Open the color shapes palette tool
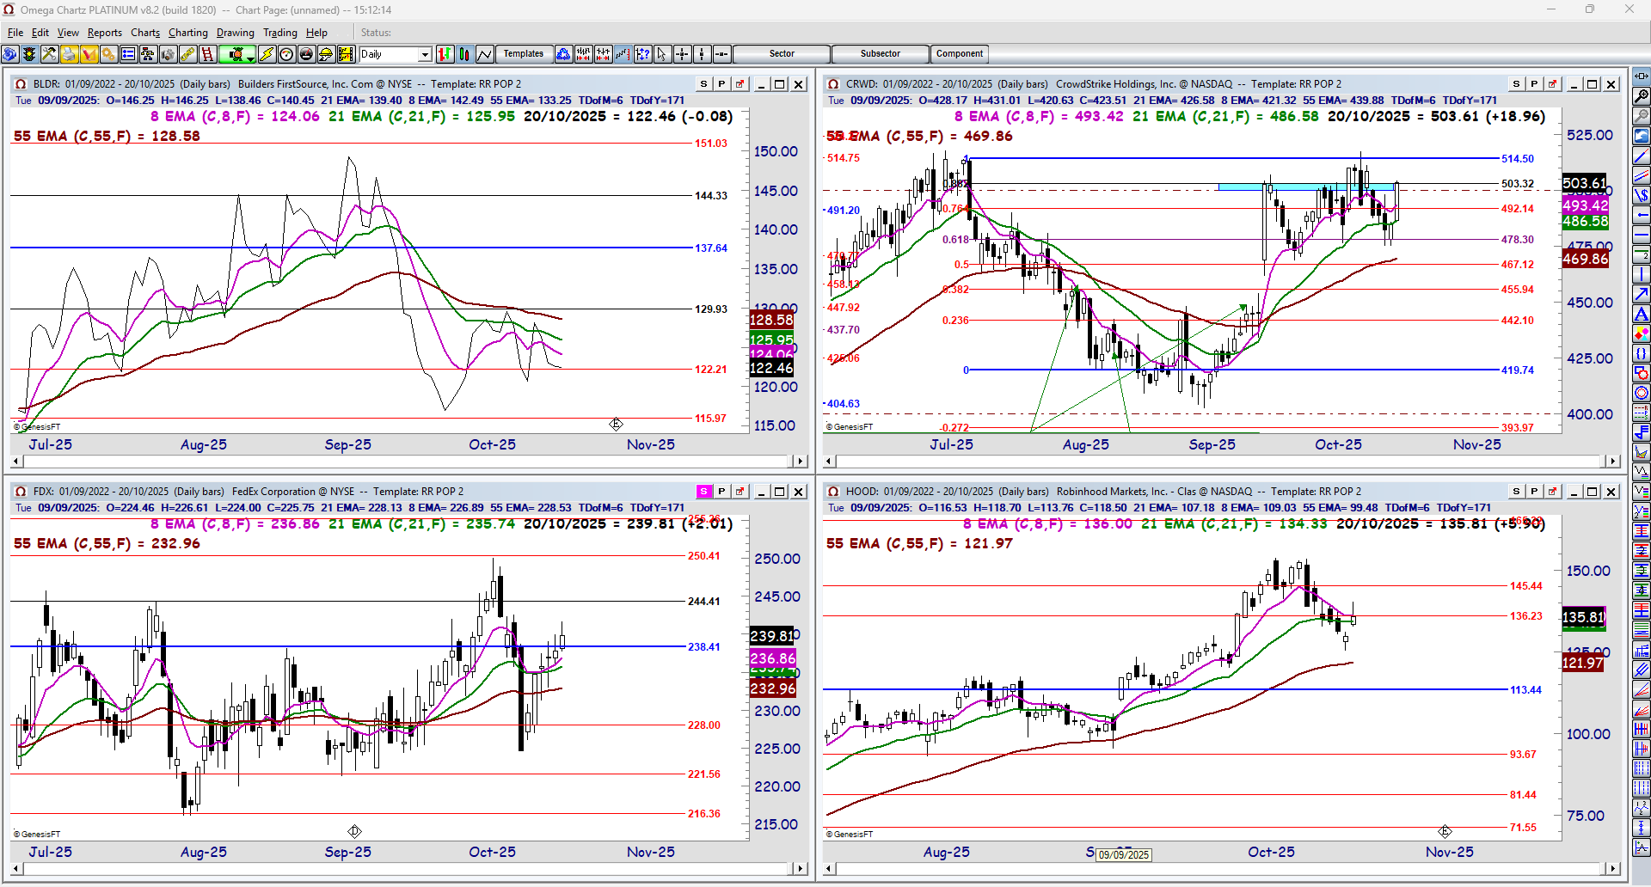The image size is (1651, 887). click(x=1642, y=333)
